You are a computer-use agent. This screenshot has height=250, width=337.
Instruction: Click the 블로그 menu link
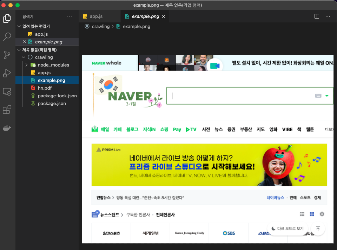click(132, 129)
